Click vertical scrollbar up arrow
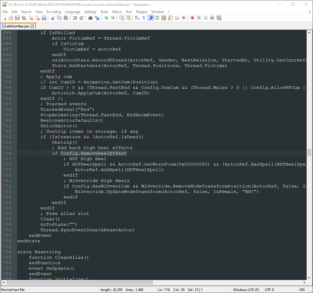The width and height of the screenshot is (313, 293). pyautogui.click(x=309, y=32)
